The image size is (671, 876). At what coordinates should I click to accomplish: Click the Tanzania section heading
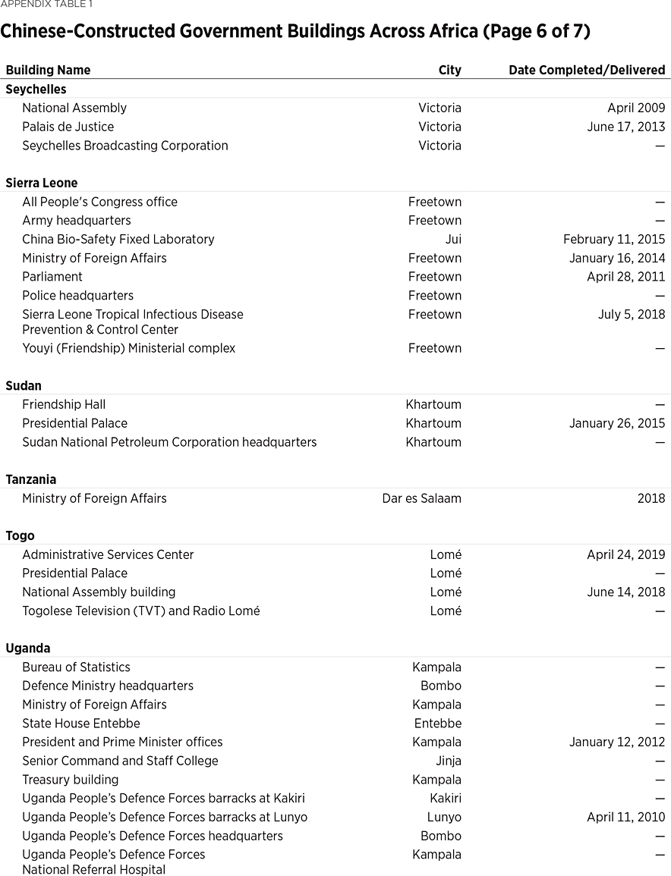[30, 479]
